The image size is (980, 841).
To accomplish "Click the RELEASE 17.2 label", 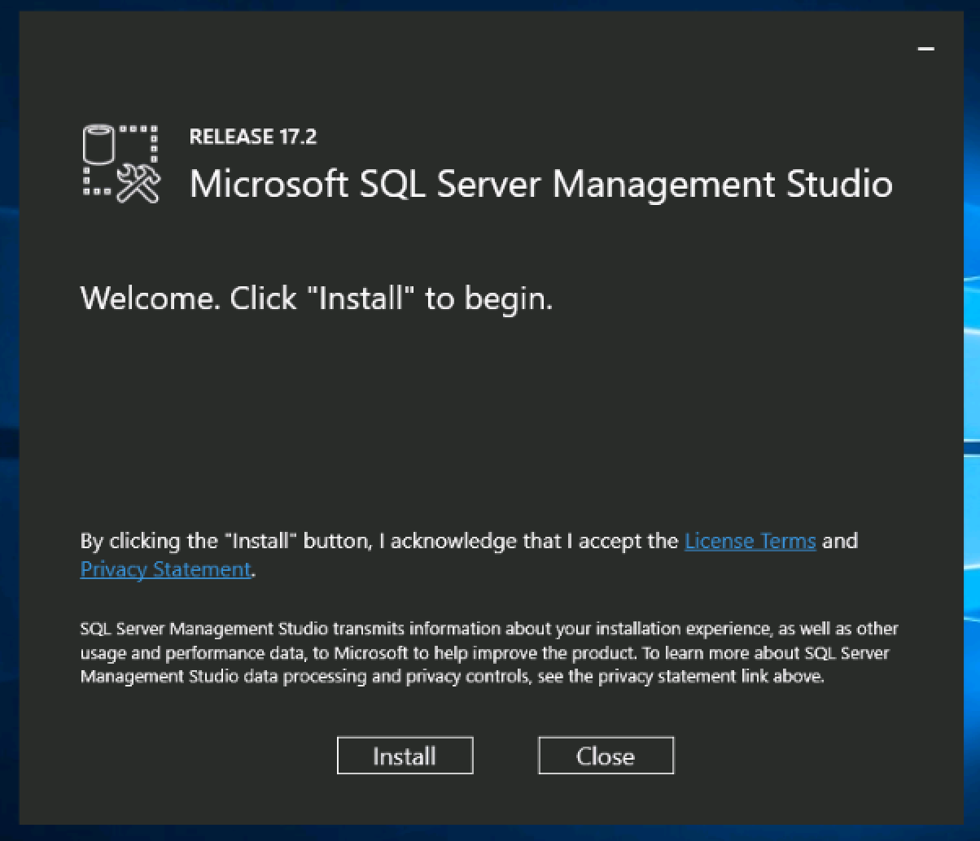I will click(252, 137).
